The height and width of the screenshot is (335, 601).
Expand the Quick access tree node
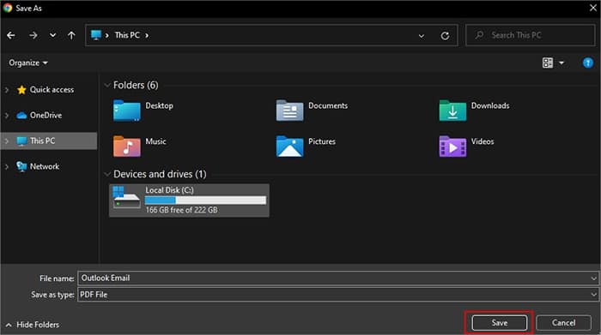tap(7, 90)
